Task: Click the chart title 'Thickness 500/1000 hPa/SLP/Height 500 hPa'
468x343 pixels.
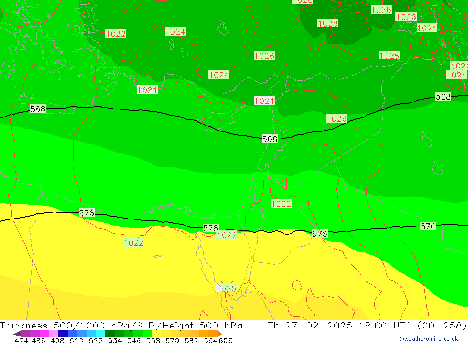Action: [121, 325]
